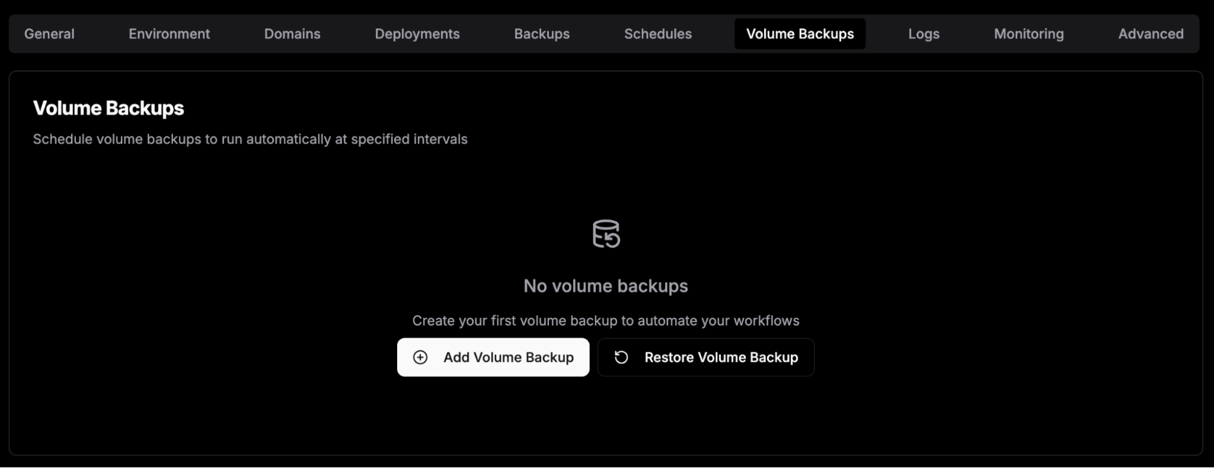Switch to the Schedules tab
This screenshot has width=1214, height=468.
coord(658,34)
